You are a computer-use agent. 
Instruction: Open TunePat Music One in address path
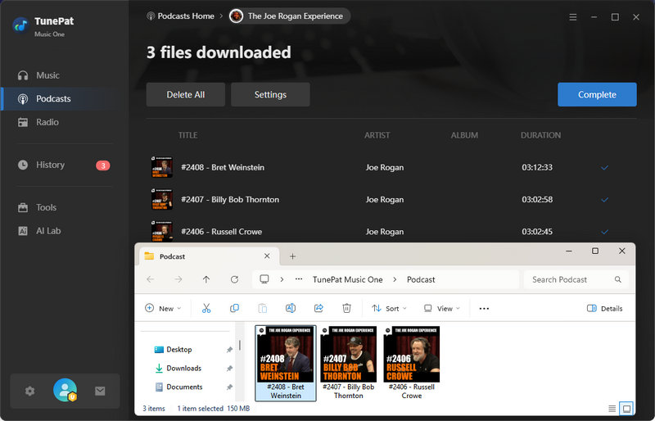pyautogui.click(x=347, y=279)
